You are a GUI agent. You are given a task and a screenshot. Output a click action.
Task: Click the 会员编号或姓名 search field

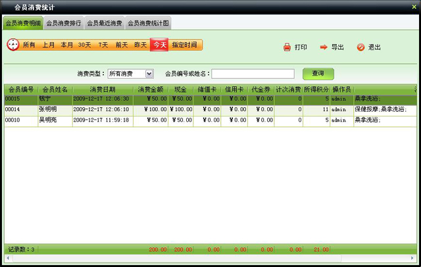(253, 74)
